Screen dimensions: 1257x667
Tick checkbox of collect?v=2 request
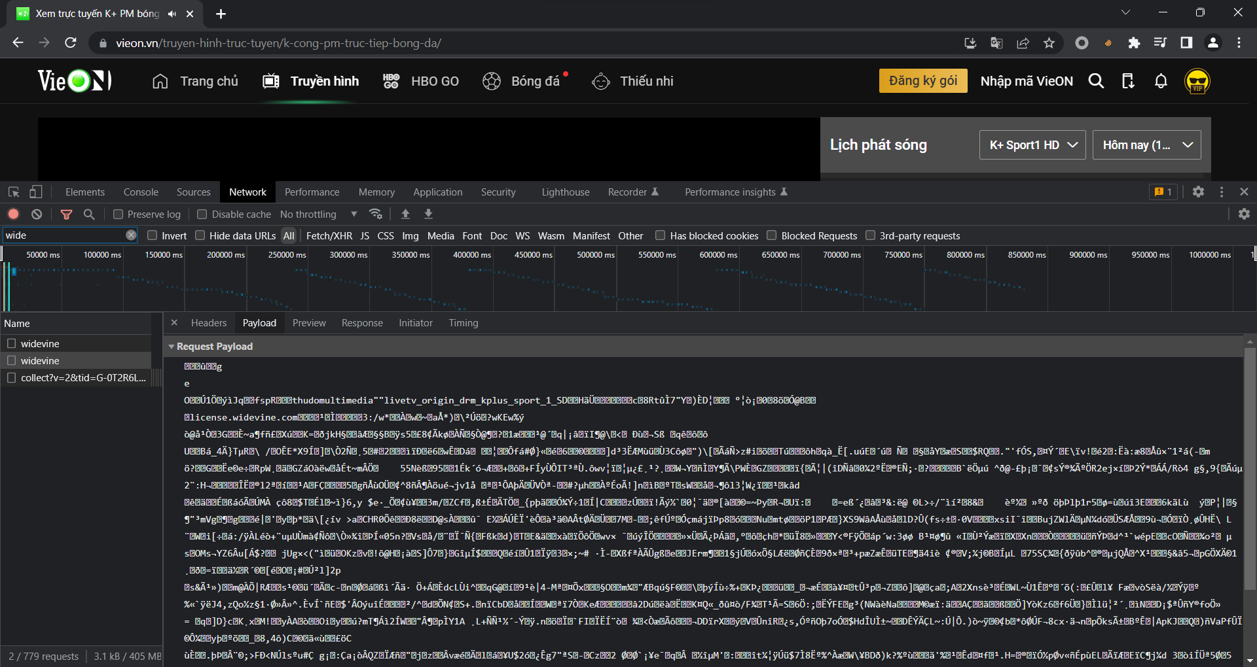coord(11,377)
